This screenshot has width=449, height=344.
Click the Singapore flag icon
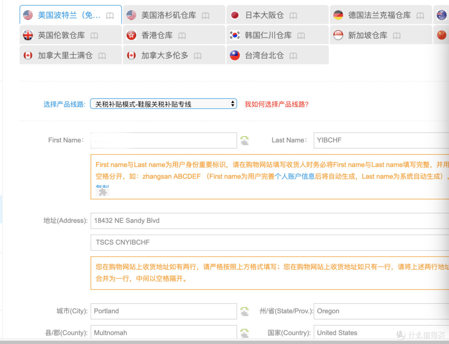[338, 35]
